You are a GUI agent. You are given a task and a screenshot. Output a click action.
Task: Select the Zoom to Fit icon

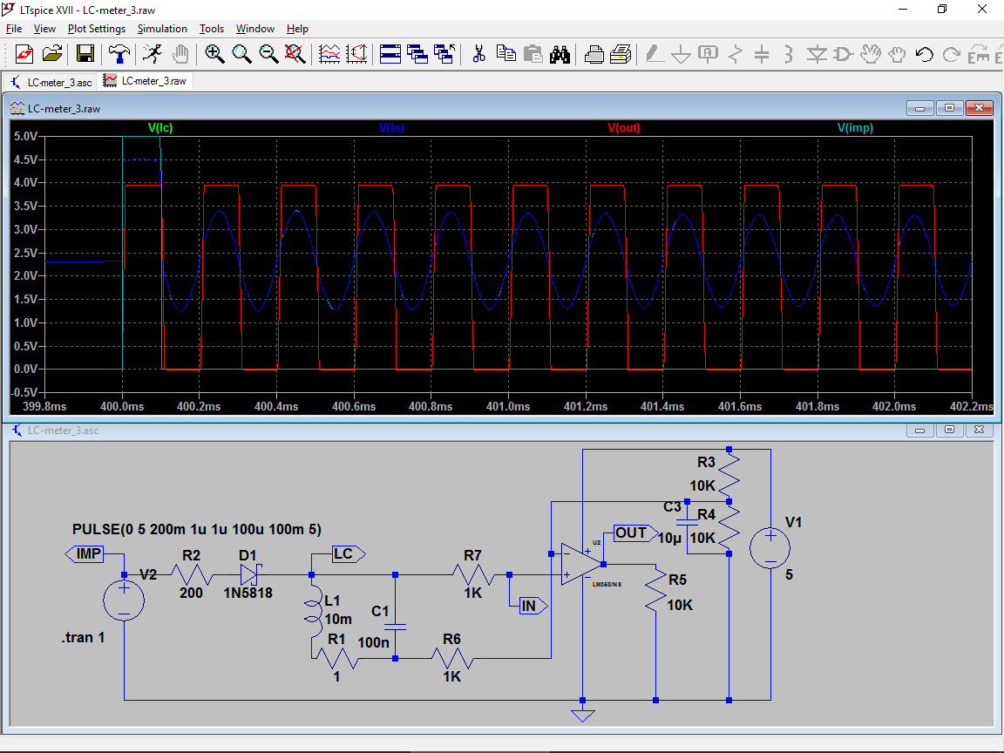pos(295,55)
